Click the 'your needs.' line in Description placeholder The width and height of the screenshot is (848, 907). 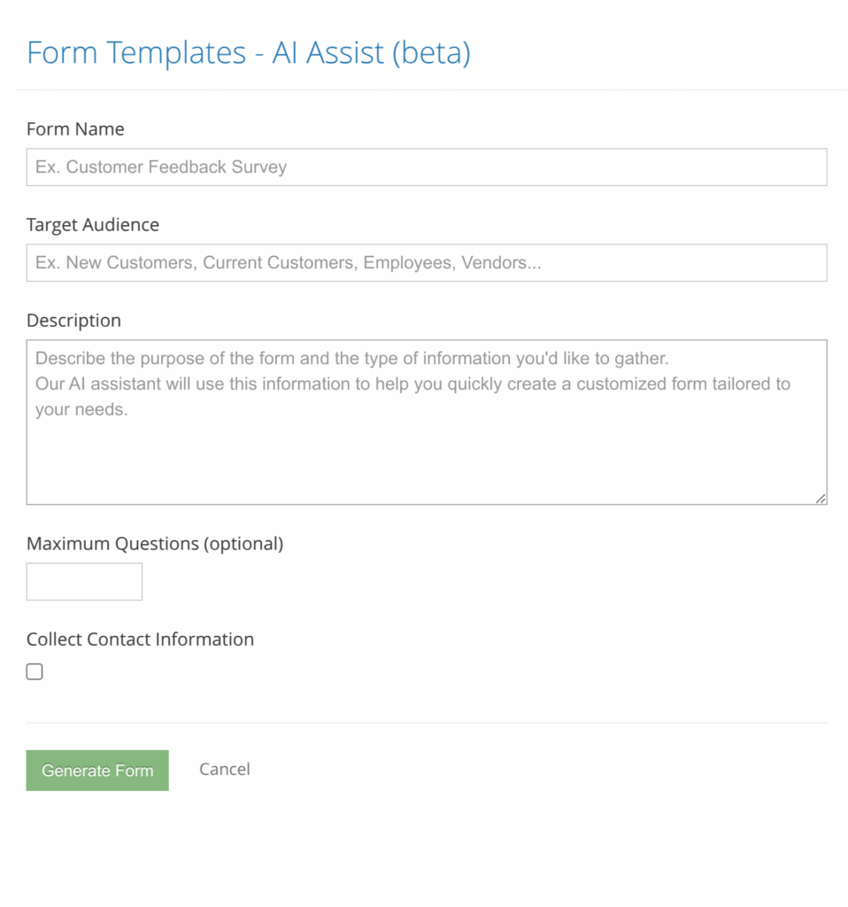click(x=81, y=409)
